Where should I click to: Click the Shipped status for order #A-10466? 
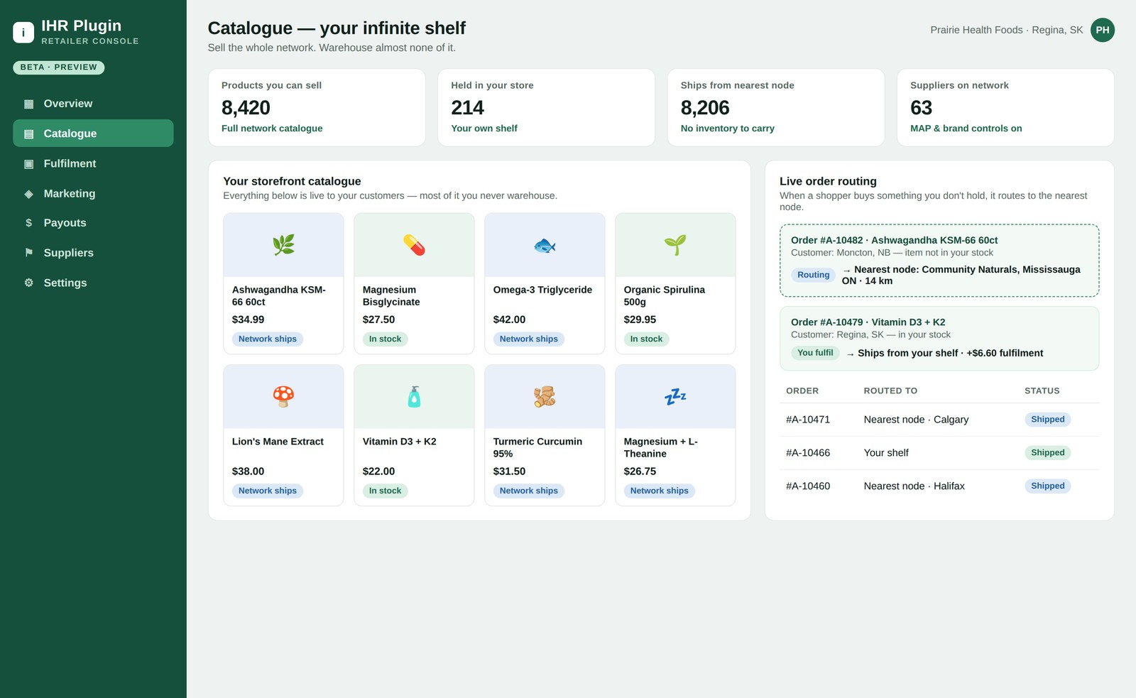1048,453
